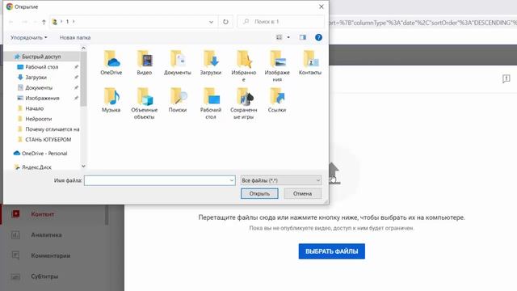Open Аналитика in the YouTube Studio sidebar
The height and width of the screenshot is (291, 517).
coord(47,235)
